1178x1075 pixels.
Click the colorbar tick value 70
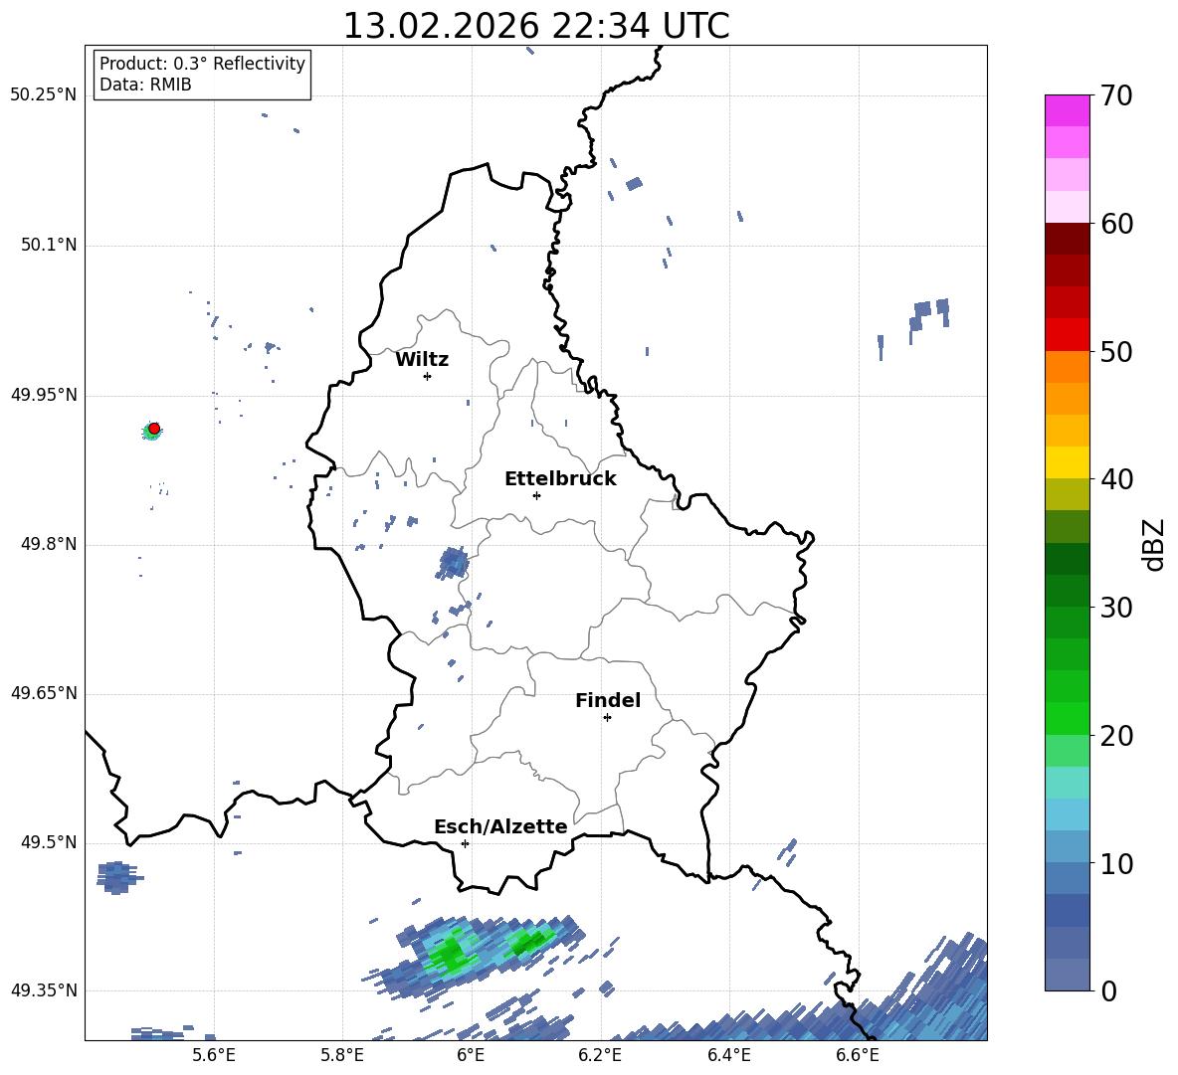coord(1117,96)
